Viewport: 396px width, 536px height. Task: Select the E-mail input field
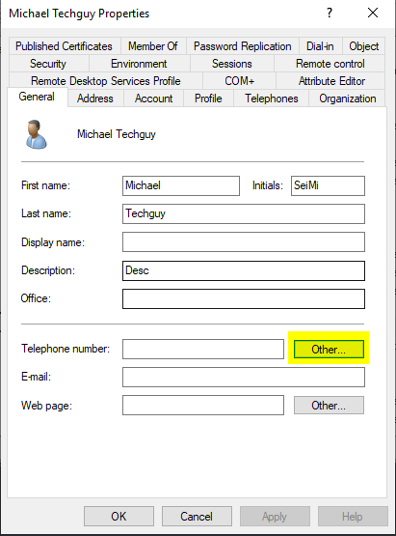click(244, 377)
